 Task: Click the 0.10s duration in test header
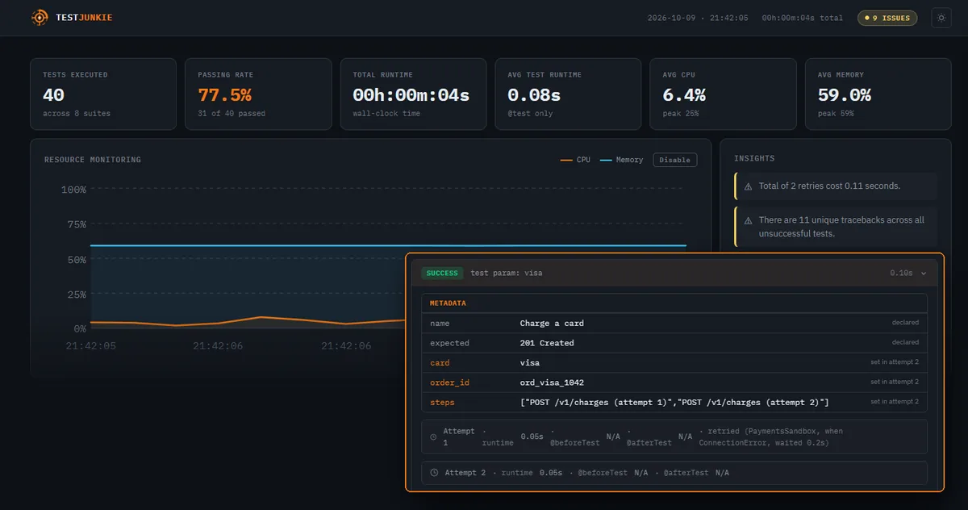(x=901, y=274)
